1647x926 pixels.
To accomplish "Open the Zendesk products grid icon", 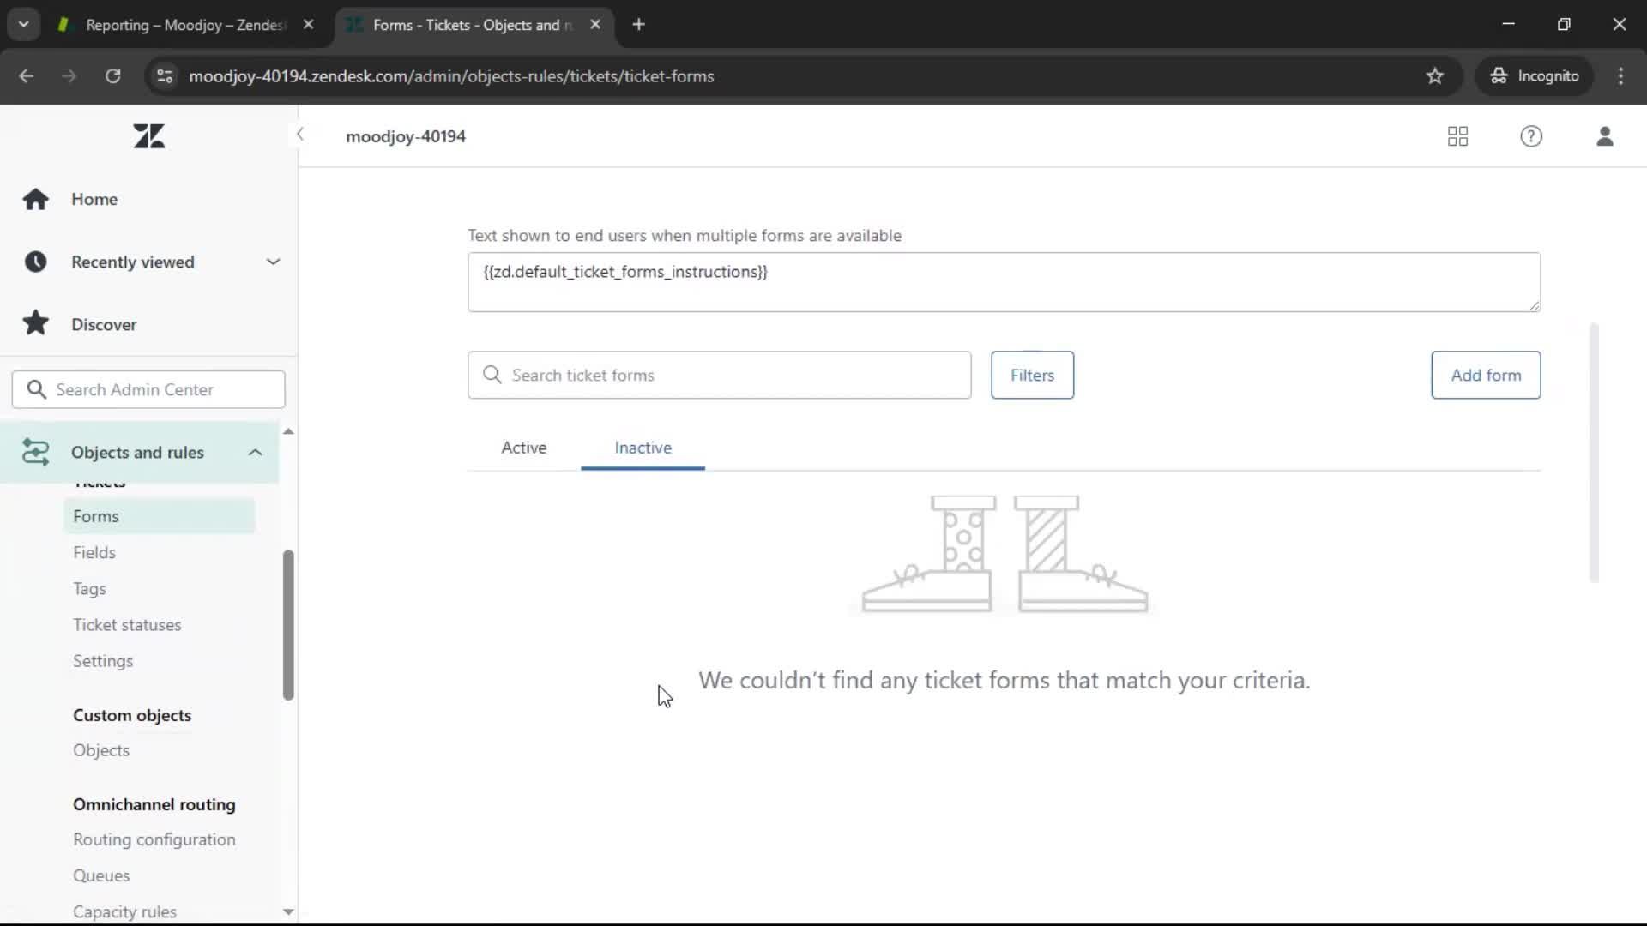I will (1457, 136).
